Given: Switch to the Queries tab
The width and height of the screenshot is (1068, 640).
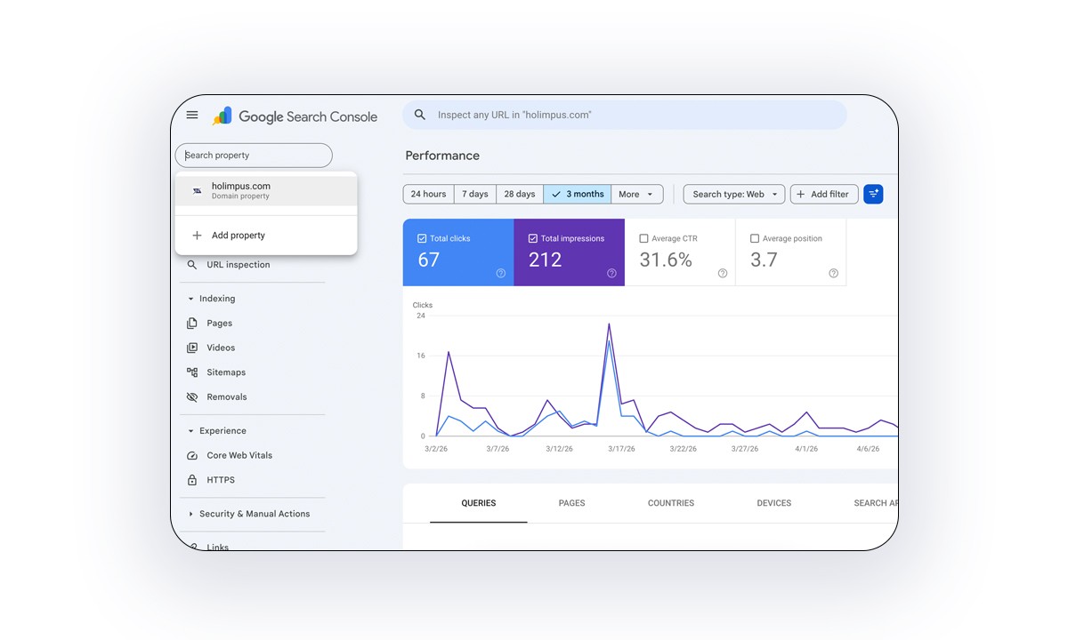Looking at the screenshot, I should click(479, 503).
